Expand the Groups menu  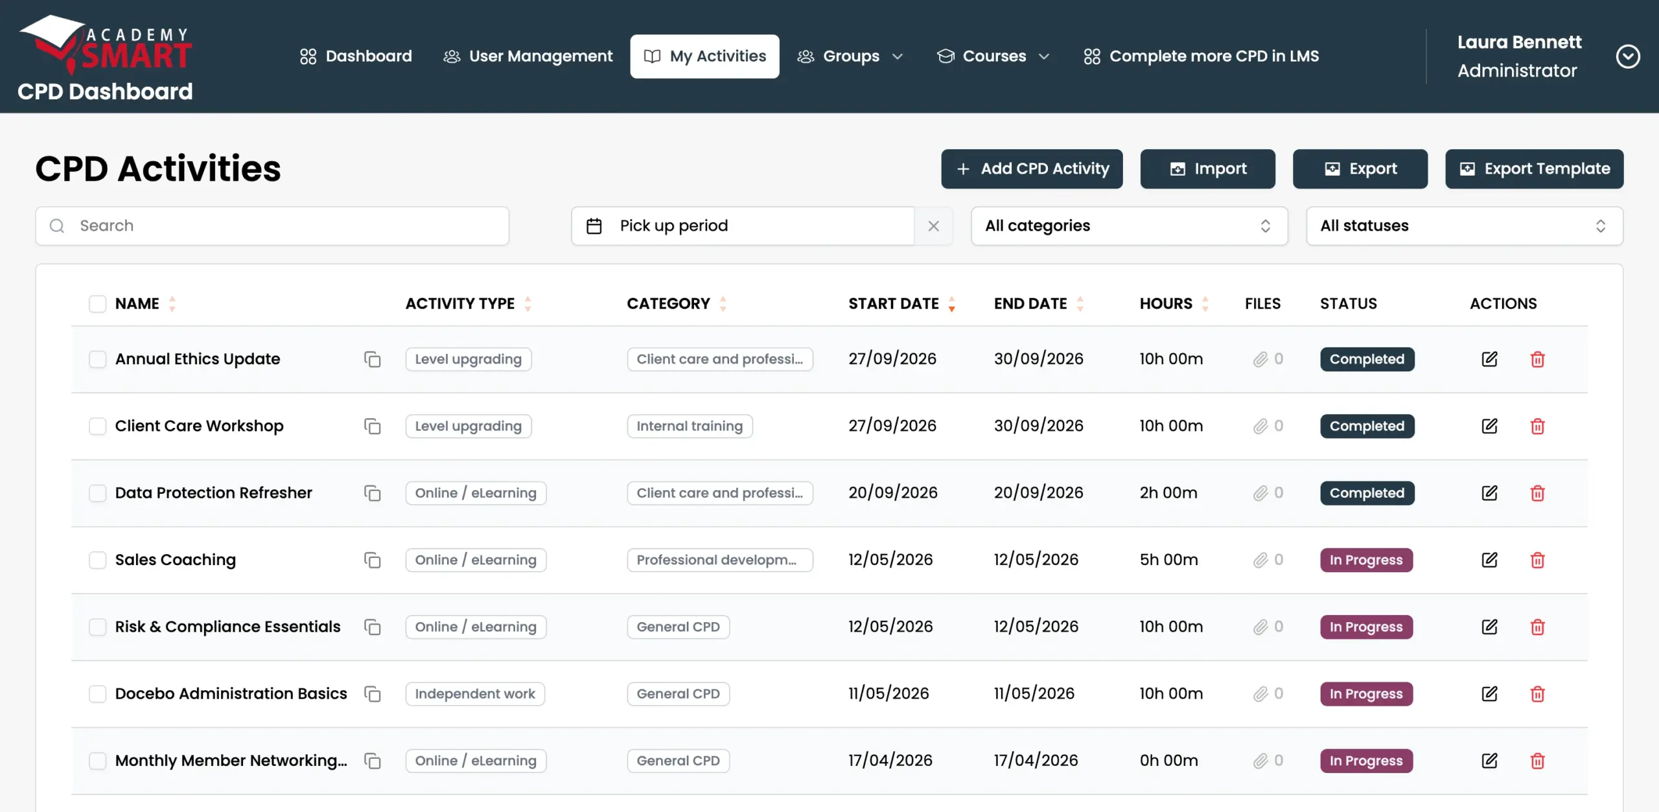[850, 56]
